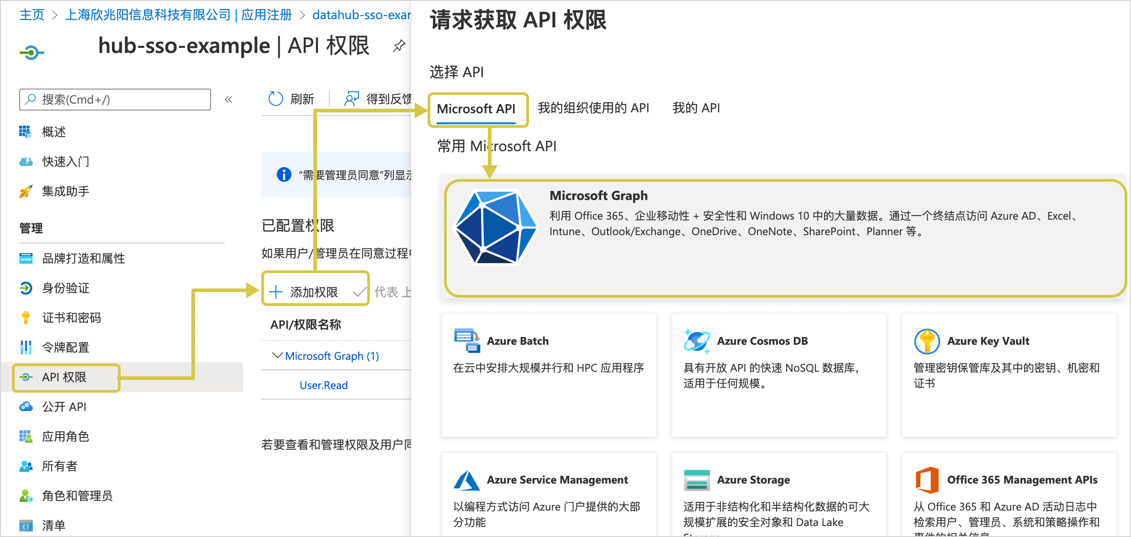Viewport: 1131px width, 537px height.
Task: Go to 主页 breadcrumb link
Action: (32, 15)
